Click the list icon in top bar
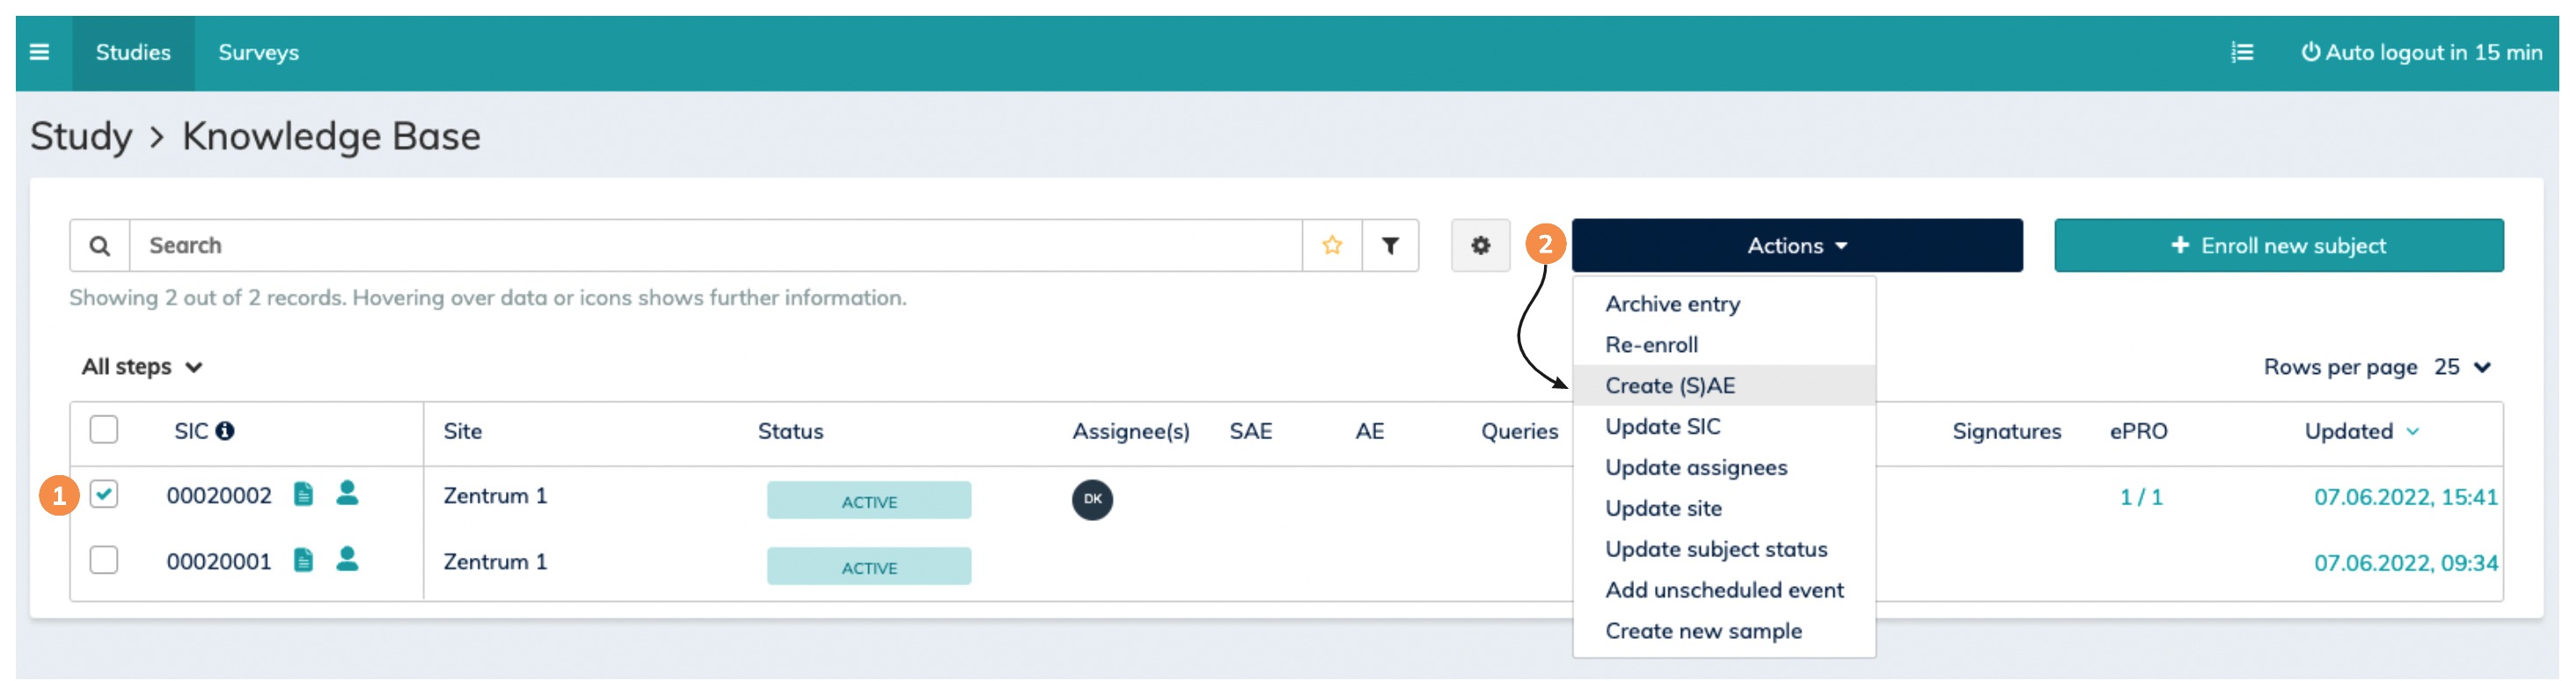Viewport: 2576px width, 681px height. (x=2242, y=52)
